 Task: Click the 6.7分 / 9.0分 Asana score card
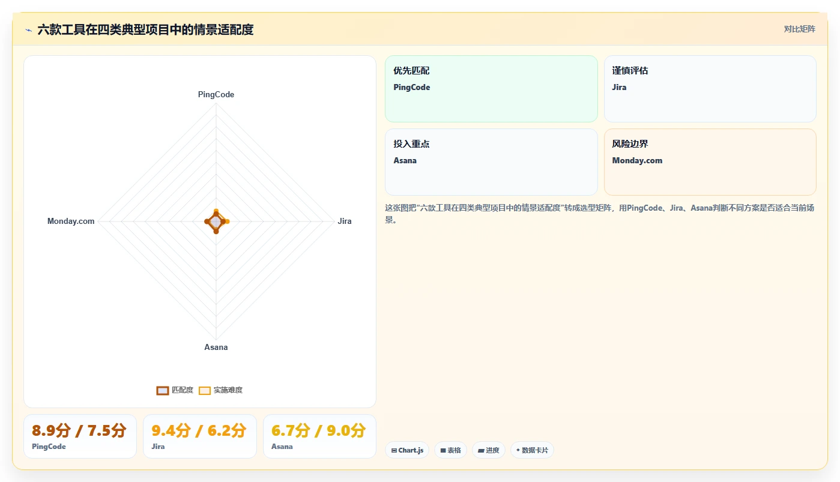319,436
